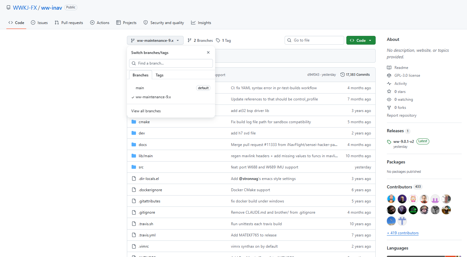Click Report repository

coord(402,115)
